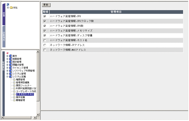Click the page icon beside 管理項目編集
This screenshot has width=189, height=121.
14,82
